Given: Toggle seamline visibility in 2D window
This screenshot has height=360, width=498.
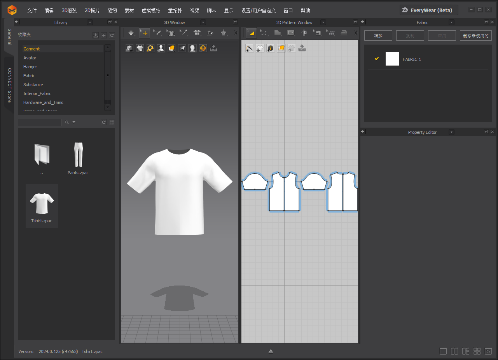Looking at the screenshot, I should tap(250, 48).
